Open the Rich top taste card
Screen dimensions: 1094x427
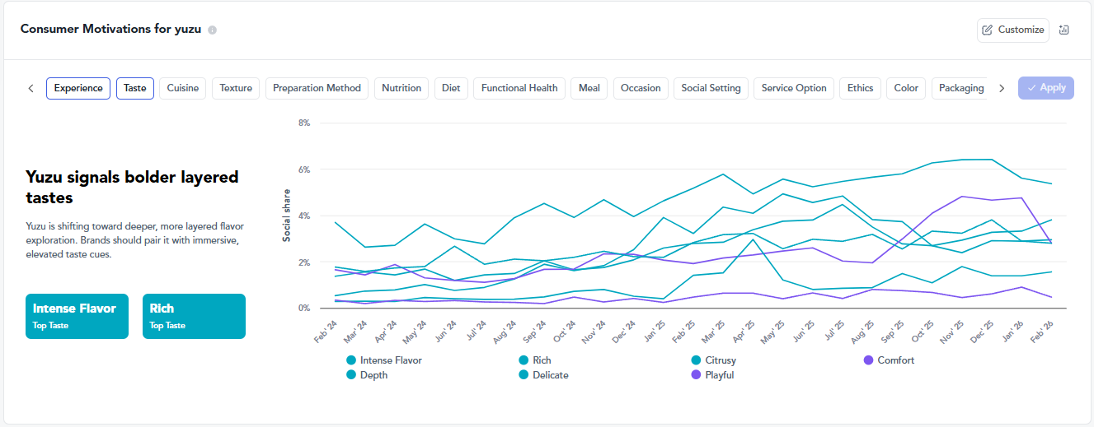pos(194,316)
